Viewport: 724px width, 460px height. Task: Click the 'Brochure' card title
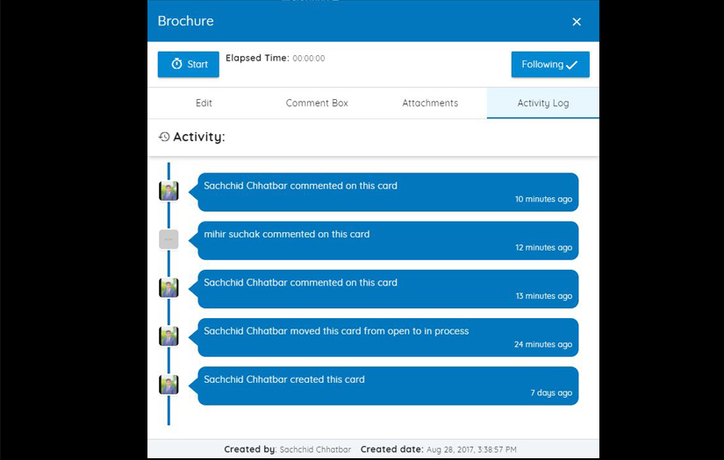click(x=186, y=21)
